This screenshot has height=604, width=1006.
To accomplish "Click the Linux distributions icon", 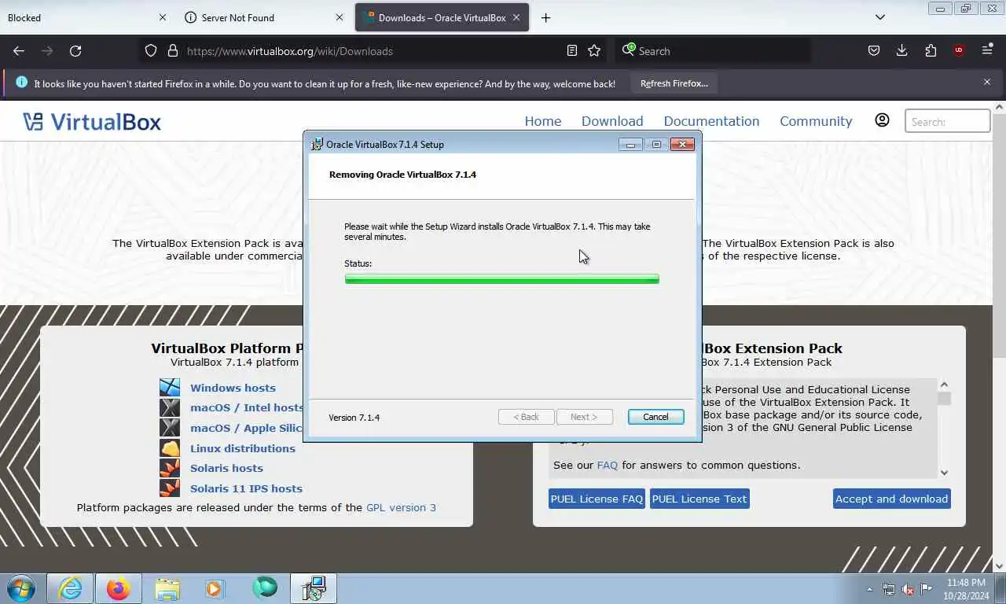I will (170, 448).
